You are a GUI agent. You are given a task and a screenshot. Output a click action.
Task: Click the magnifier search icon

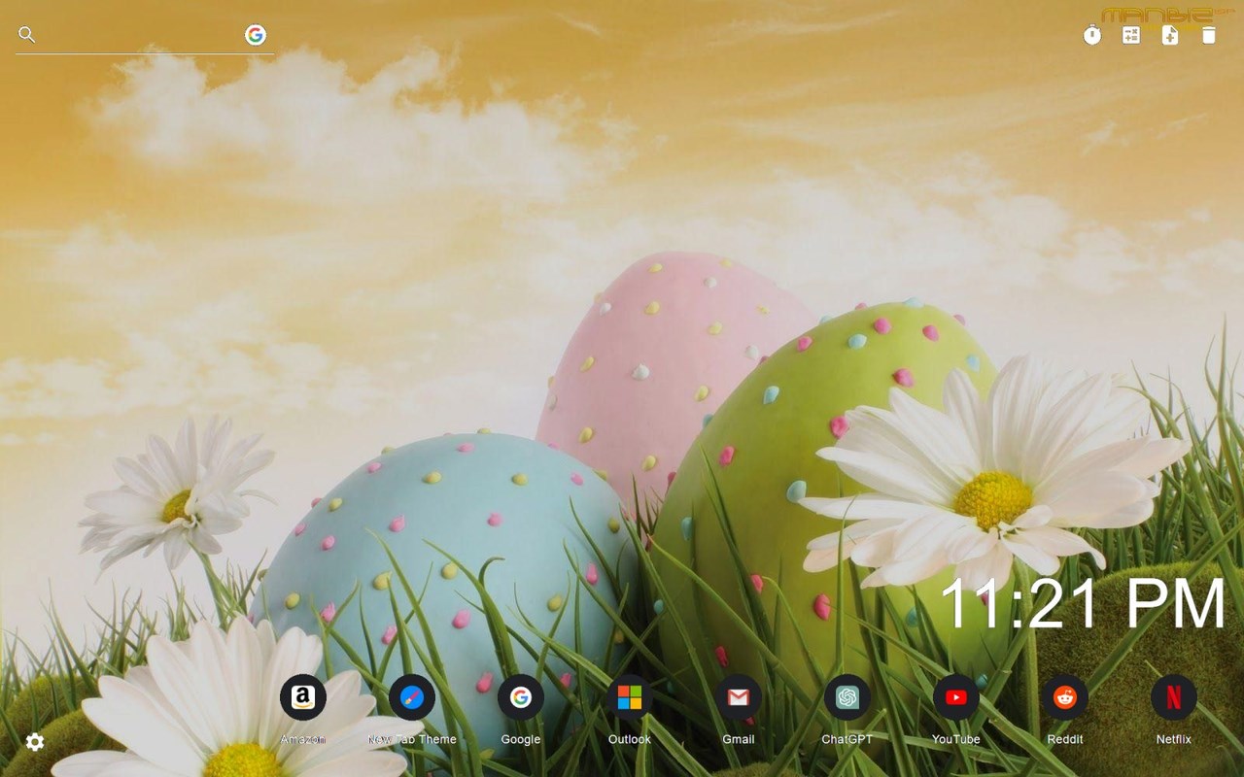click(27, 35)
